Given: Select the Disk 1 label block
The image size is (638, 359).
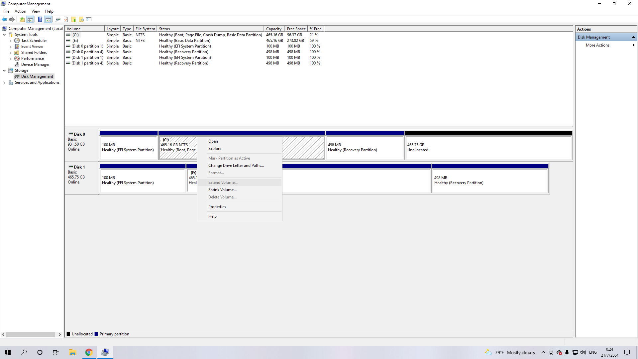Looking at the screenshot, I should (82, 178).
